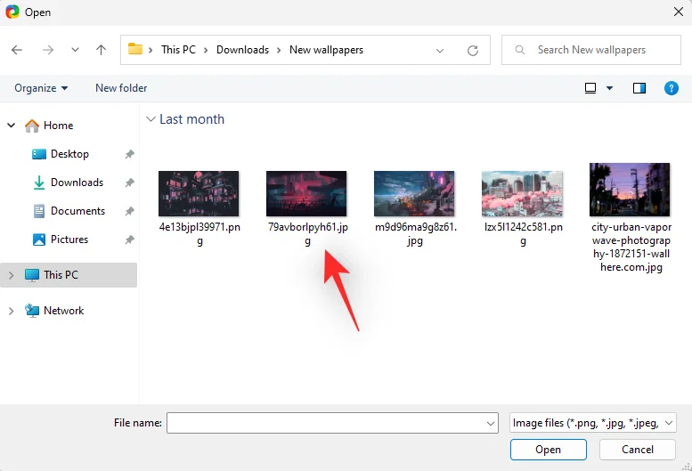The width and height of the screenshot is (692, 471).
Task: Open the file type filter dropdown
Action: point(592,423)
